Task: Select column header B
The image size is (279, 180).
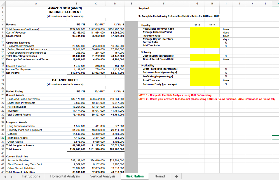Action: [x=76, y=3]
